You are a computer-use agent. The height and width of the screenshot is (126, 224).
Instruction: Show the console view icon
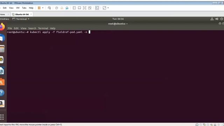pyautogui.click(x=97, y=8)
